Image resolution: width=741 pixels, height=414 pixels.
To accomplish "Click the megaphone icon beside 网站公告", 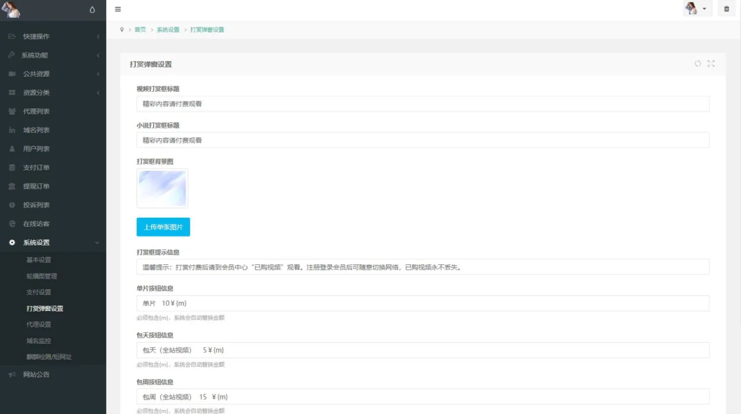I will (12, 375).
